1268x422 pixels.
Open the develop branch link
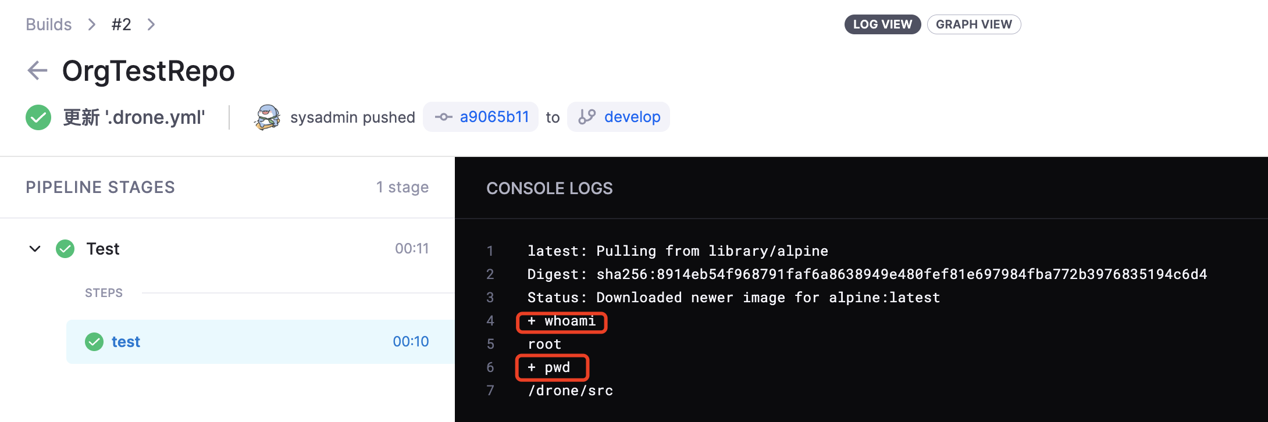pyautogui.click(x=632, y=117)
